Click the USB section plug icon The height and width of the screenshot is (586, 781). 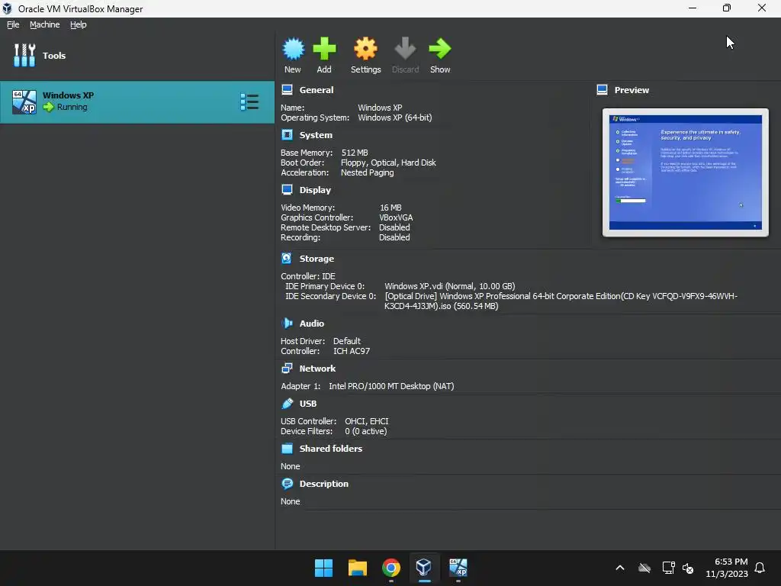288,403
